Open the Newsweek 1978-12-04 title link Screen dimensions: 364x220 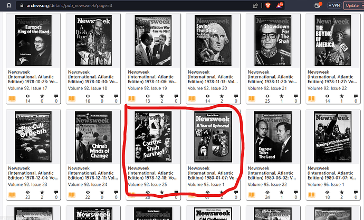click(33, 173)
